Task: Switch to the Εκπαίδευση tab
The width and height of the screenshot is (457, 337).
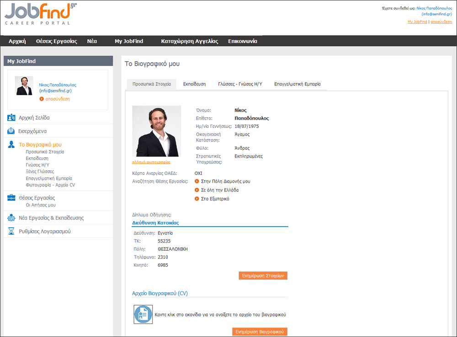Action: click(194, 84)
